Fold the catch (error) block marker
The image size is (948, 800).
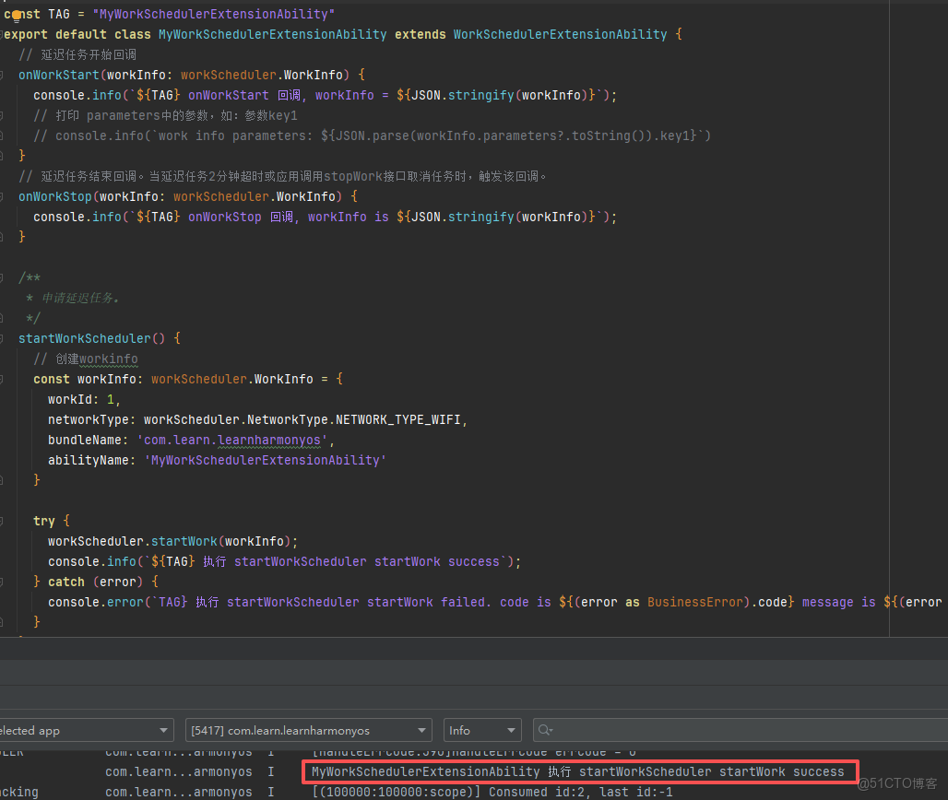click(3, 582)
